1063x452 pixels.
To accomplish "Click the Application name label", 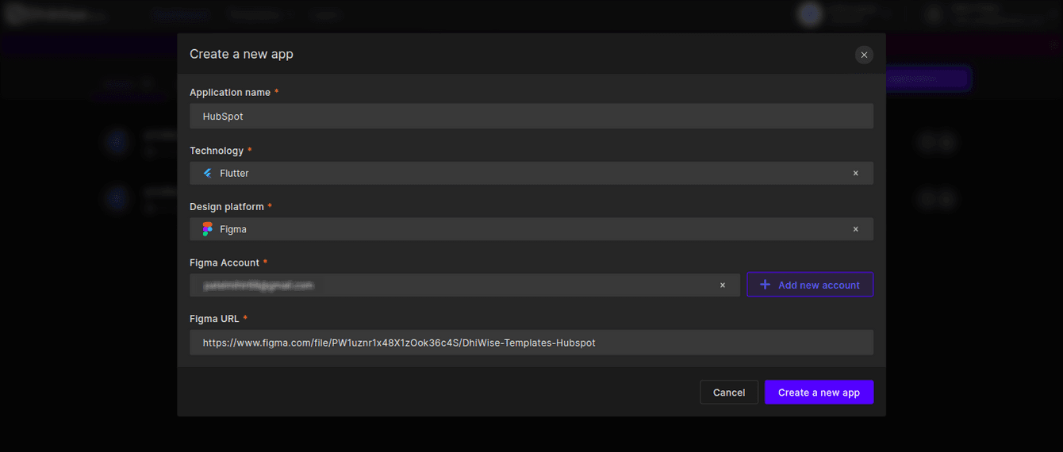I will tap(230, 93).
